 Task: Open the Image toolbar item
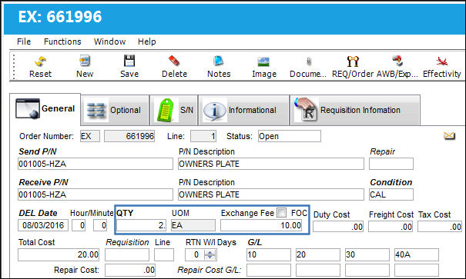pos(264,67)
